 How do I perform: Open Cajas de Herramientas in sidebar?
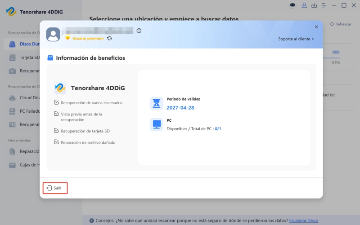pyautogui.click(x=22, y=165)
